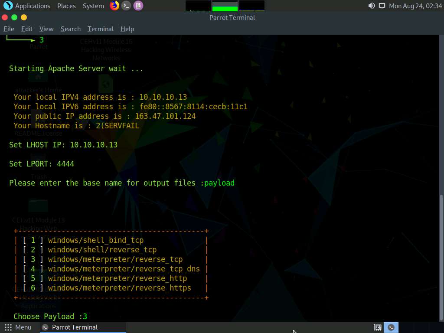Viewport: 444px width, 333px height.
Task: Click the date and time clock
Action: [415, 6]
